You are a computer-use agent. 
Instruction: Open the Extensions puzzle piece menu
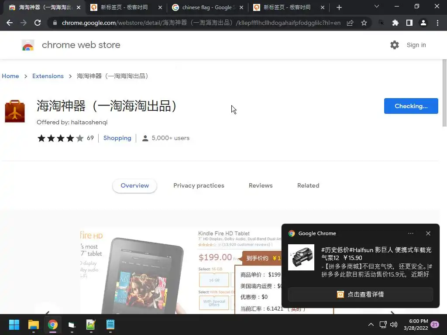click(395, 23)
